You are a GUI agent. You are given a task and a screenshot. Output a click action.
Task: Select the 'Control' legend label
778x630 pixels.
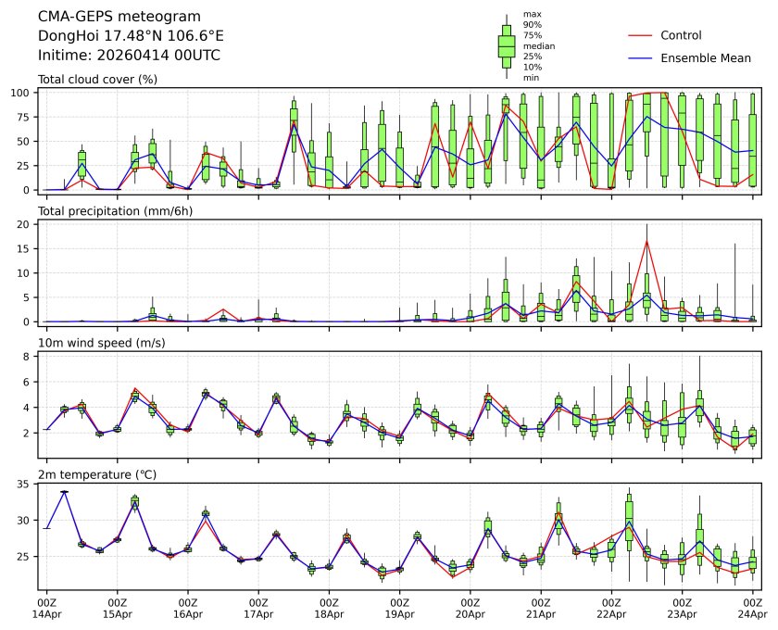click(681, 35)
